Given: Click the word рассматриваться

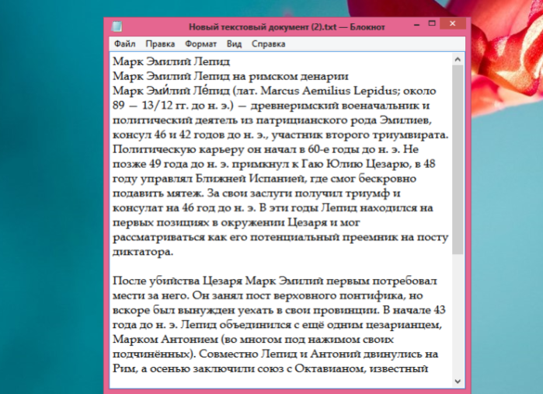Looking at the screenshot, I should pos(158,237).
